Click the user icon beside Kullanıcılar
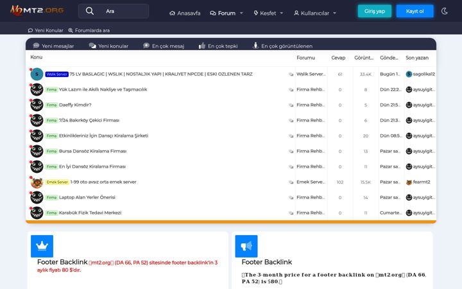The width and height of the screenshot is (462, 289). coord(296,13)
